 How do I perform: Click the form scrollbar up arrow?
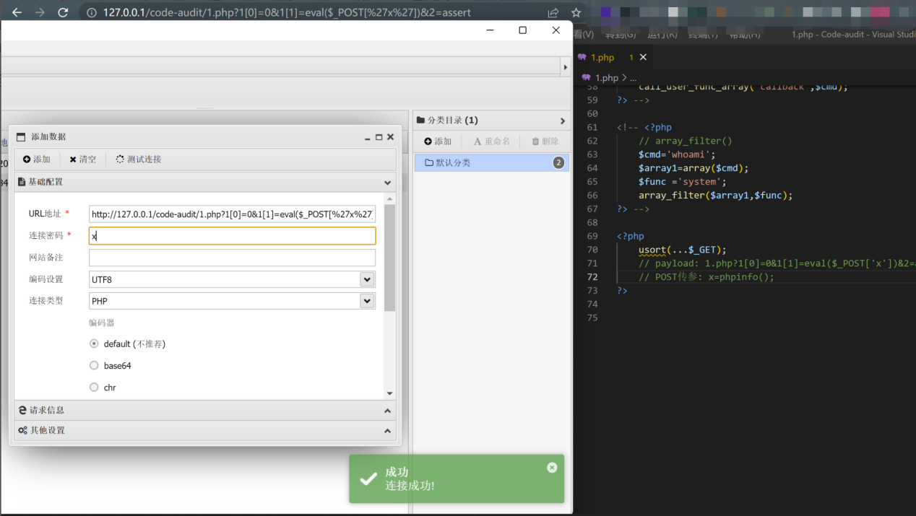pyautogui.click(x=390, y=198)
